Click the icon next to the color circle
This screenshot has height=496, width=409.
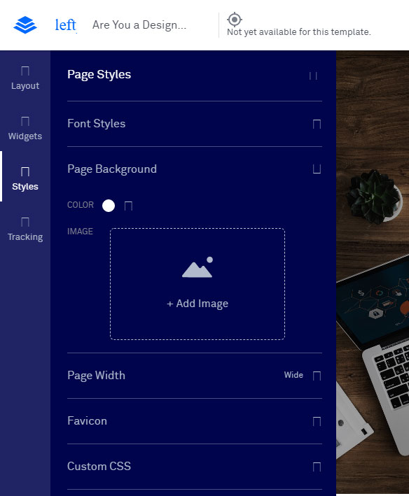click(128, 206)
